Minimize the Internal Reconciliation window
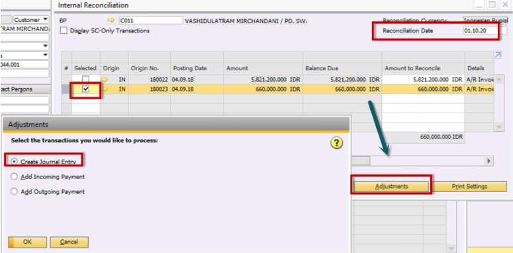 pos(479,5)
